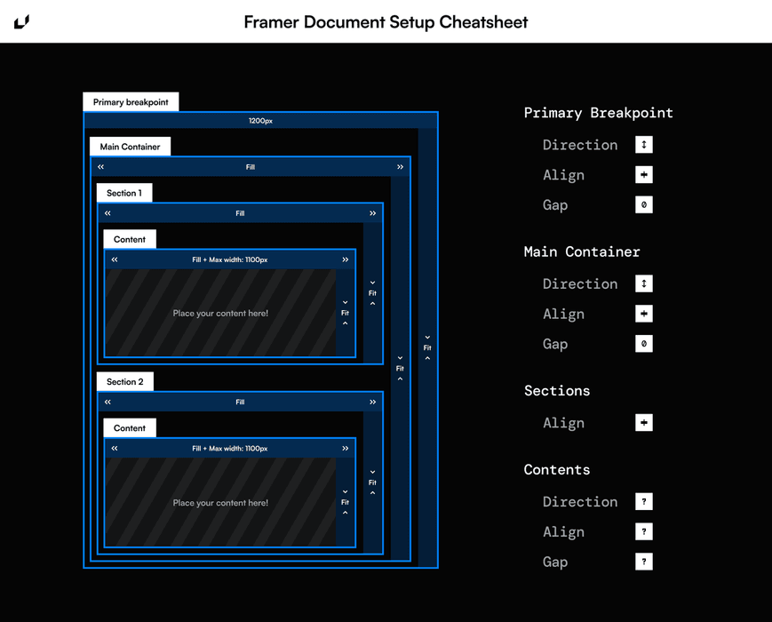
Task: Click Primary Breakpoint Gap value 0
Action: (x=643, y=205)
